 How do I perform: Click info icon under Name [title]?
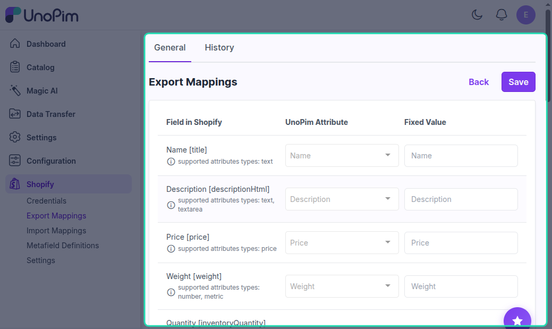pyautogui.click(x=171, y=162)
